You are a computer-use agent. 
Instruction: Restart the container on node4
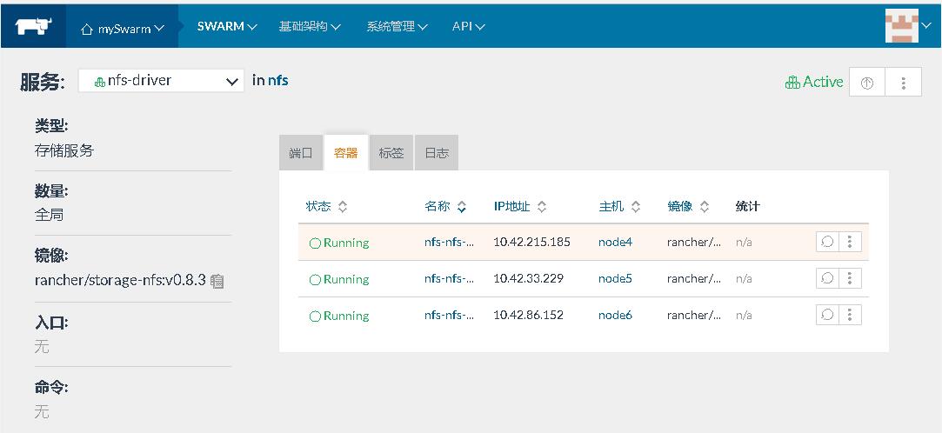827,242
